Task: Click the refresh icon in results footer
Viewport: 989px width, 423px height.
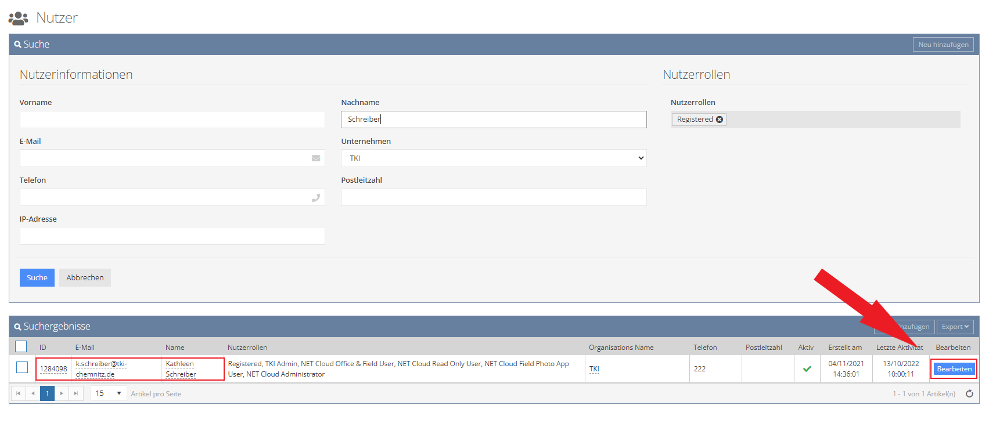Action: [x=969, y=394]
